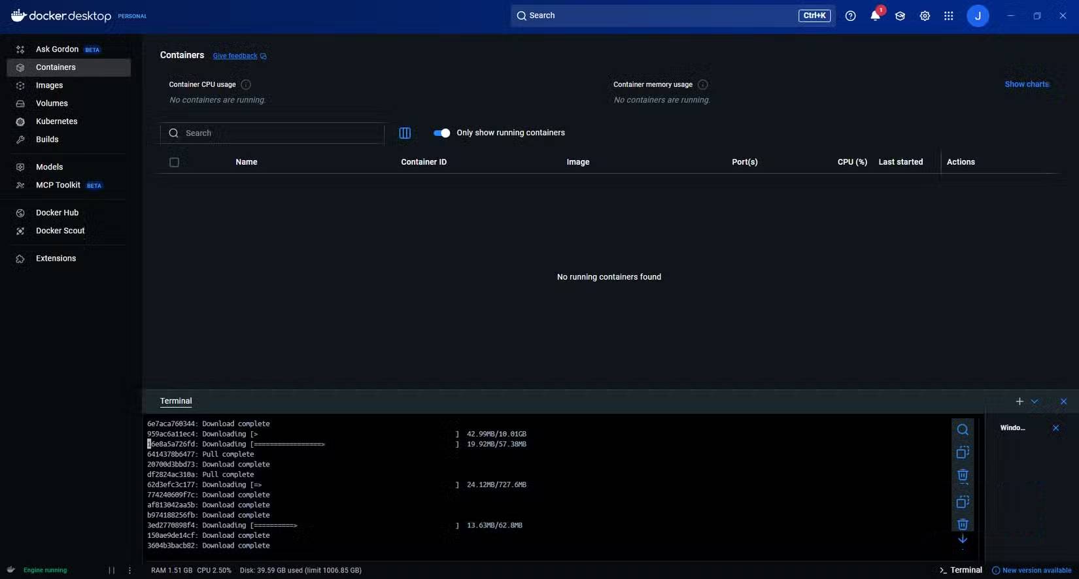Click the upper terminal trash icon
This screenshot has height=579, width=1079.
coord(963,475)
